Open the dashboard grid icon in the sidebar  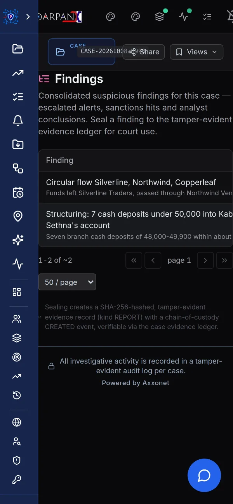[17, 292]
